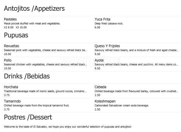Screen dimensions: 181x132
Task: Expand the truncated Ayote description text
Action: click(136, 65)
